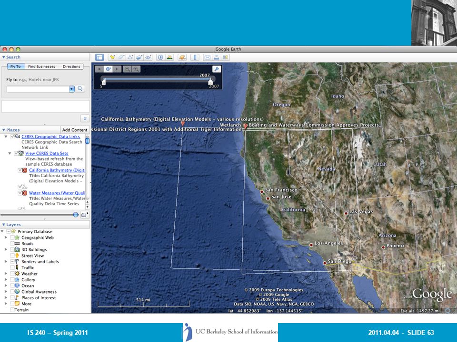Enable the Terrain layer checkbox
The width and height of the screenshot is (457, 342).
coord(12,310)
